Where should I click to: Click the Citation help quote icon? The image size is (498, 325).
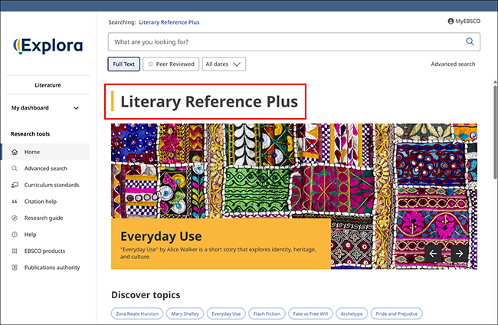[x=15, y=202]
